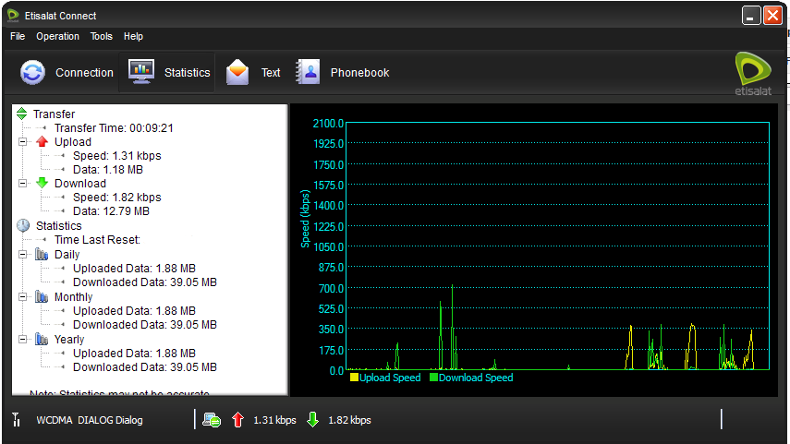
Task: Click the Statistics clock icon in the tree
Action: point(23,225)
